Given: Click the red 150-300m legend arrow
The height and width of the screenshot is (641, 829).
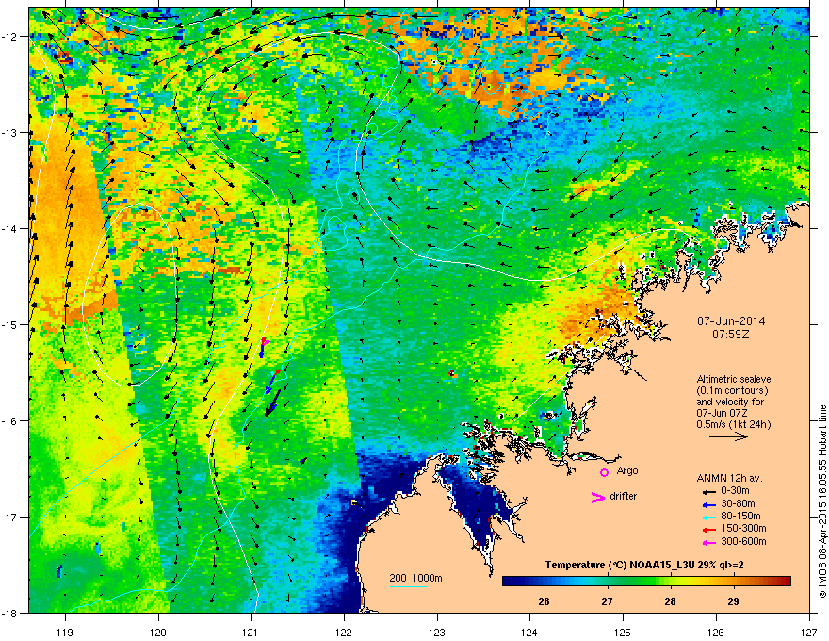Looking at the screenshot, I should click(708, 530).
